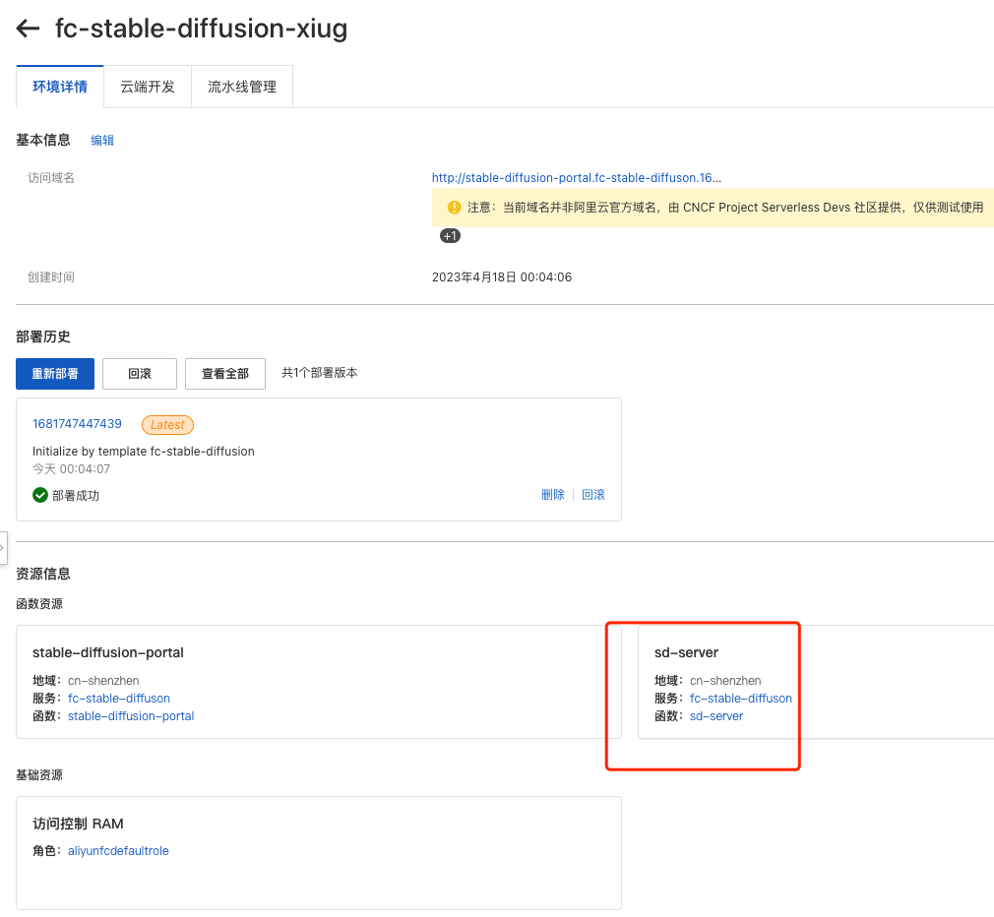Click the 部署成功 status text

pos(76,496)
